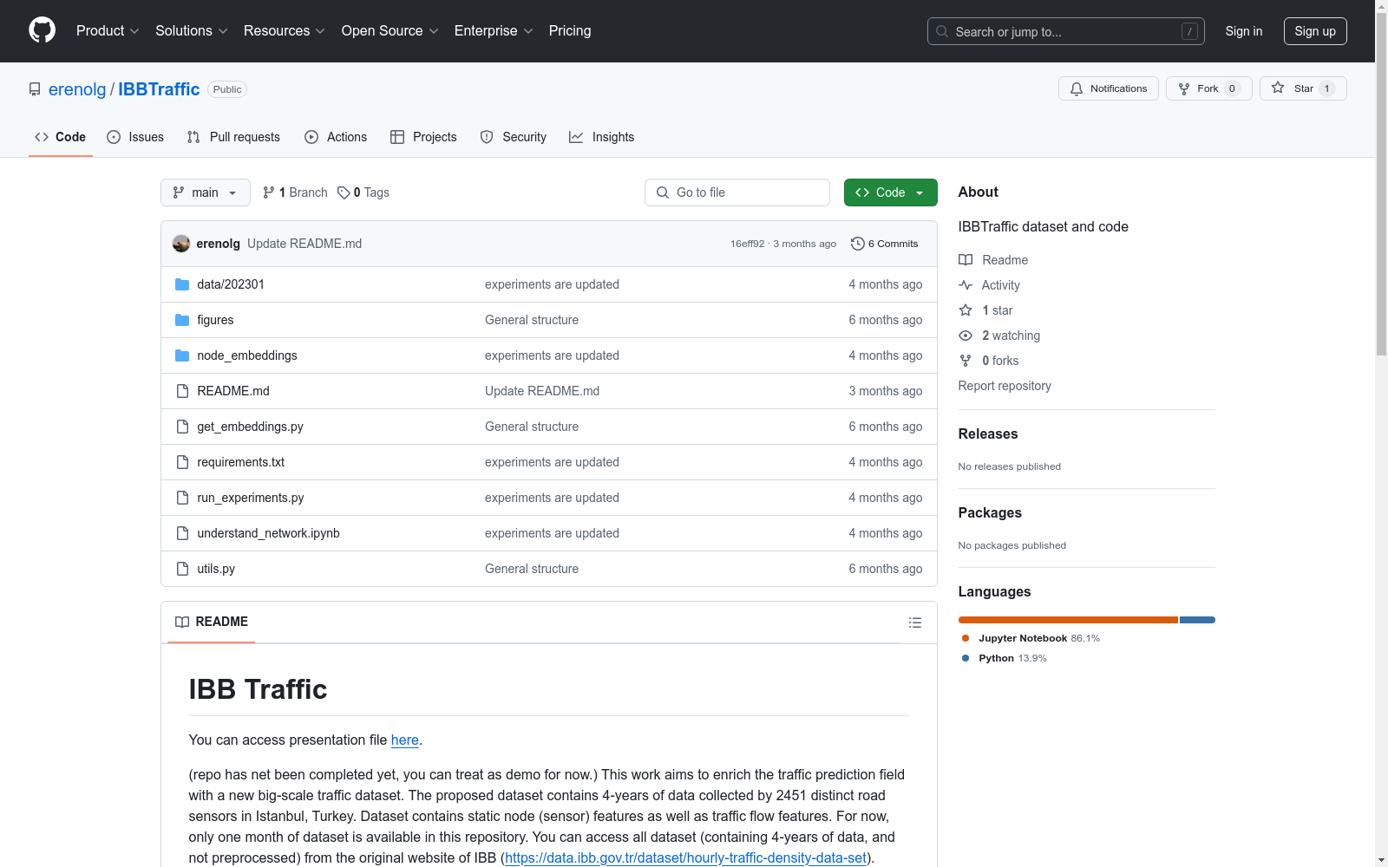The width and height of the screenshot is (1388, 867).
Task: Switch to the Actions tab
Action: (x=336, y=137)
